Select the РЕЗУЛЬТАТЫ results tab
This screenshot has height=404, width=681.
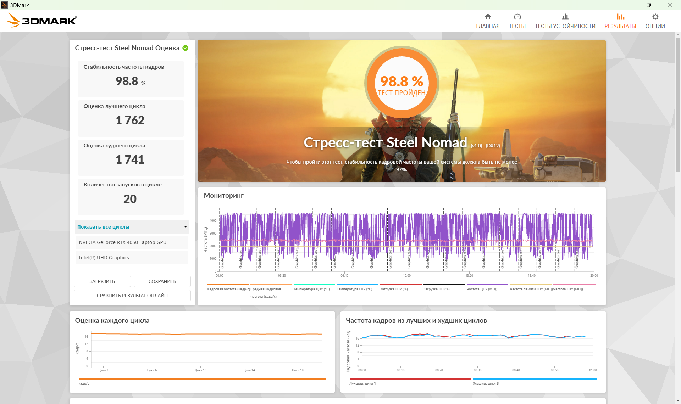(620, 21)
